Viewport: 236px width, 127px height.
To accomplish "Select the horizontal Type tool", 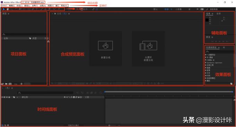I will (x=36, y=9).
